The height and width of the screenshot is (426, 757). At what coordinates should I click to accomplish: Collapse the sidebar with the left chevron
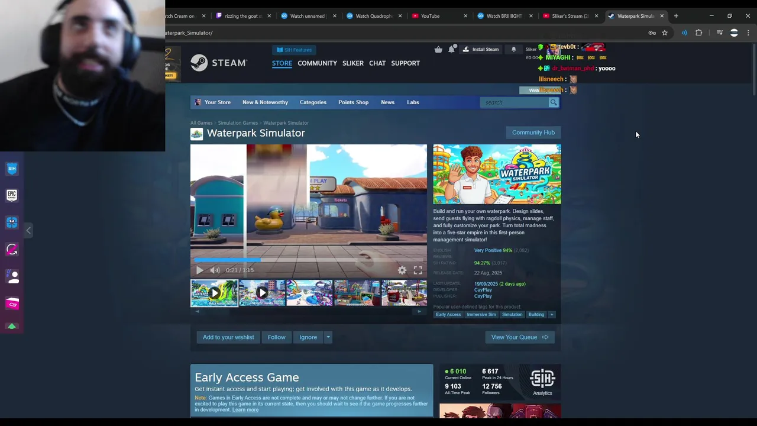coord(28,230)
